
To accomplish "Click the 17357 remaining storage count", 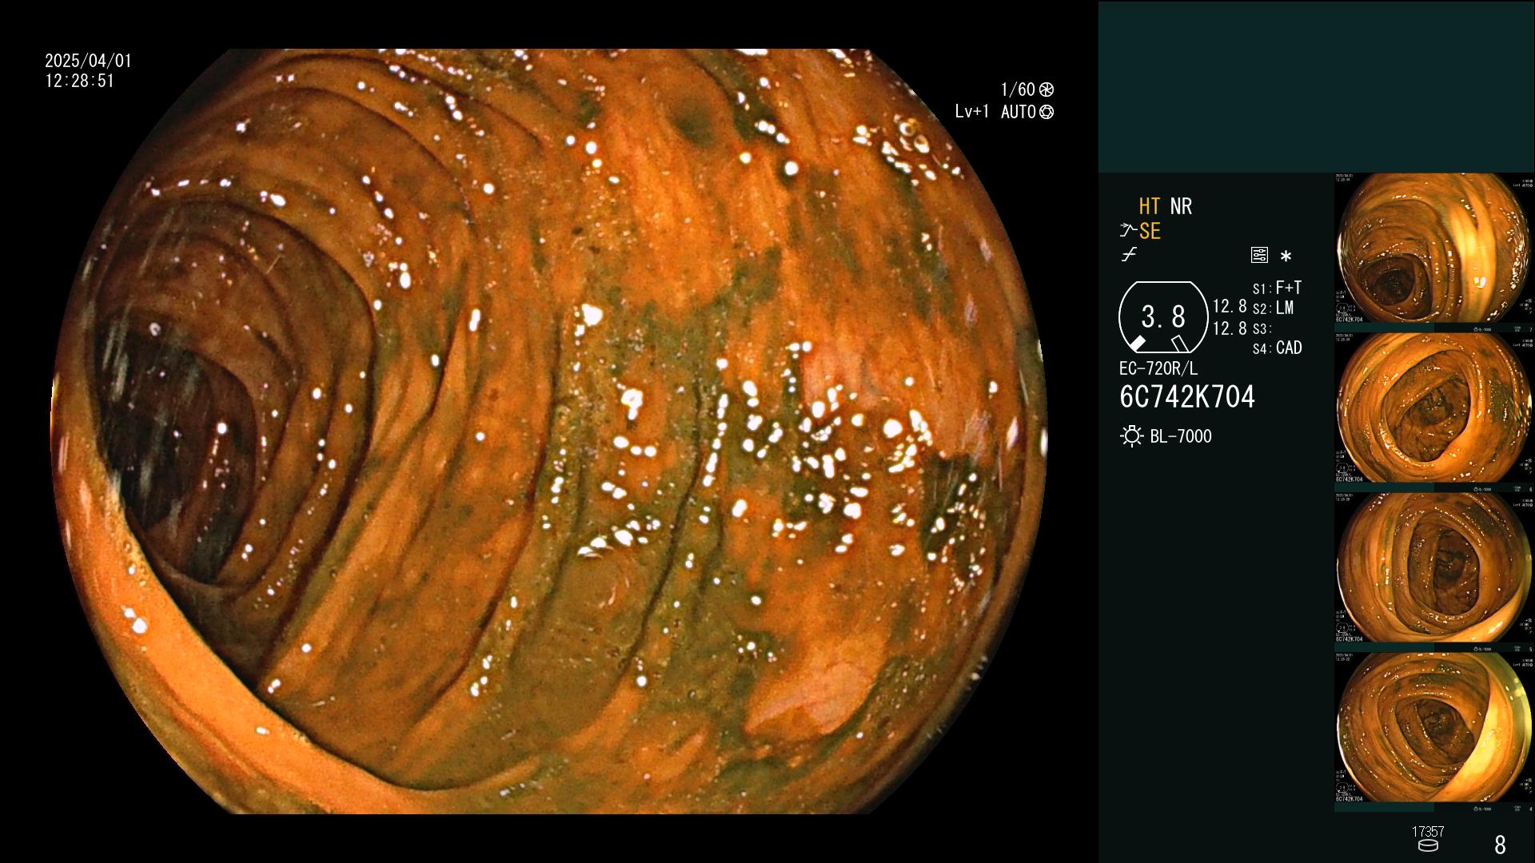I will (1428, 832).
